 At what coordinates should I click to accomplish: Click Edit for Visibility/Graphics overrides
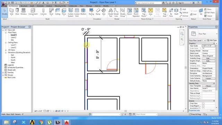208,58
